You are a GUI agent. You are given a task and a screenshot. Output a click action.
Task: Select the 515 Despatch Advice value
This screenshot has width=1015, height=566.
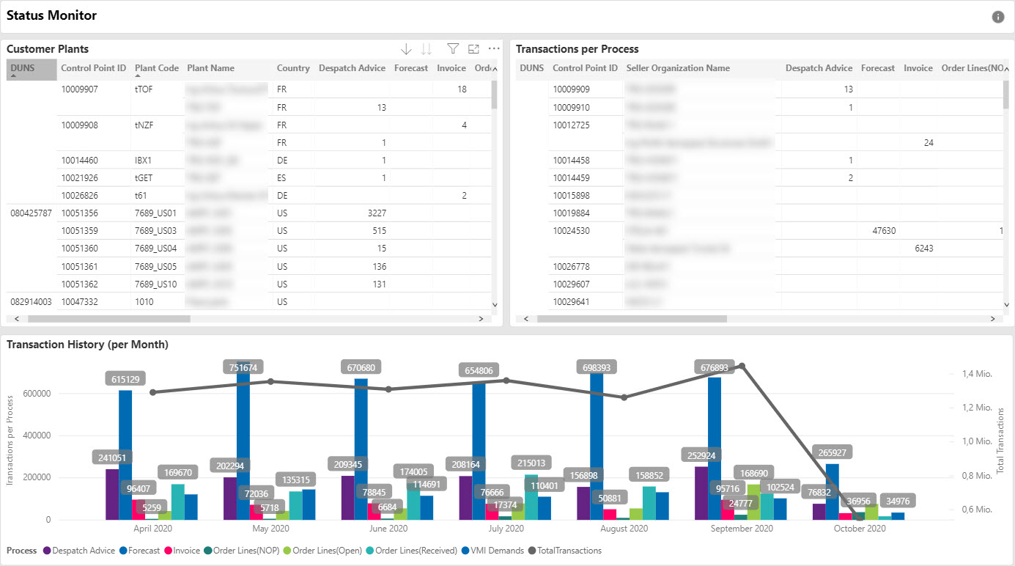click(380, 230)
